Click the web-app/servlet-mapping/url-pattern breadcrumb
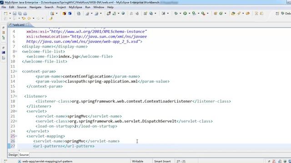The width and height of the screenshot is (291, 163). click(x=47, y=161)
